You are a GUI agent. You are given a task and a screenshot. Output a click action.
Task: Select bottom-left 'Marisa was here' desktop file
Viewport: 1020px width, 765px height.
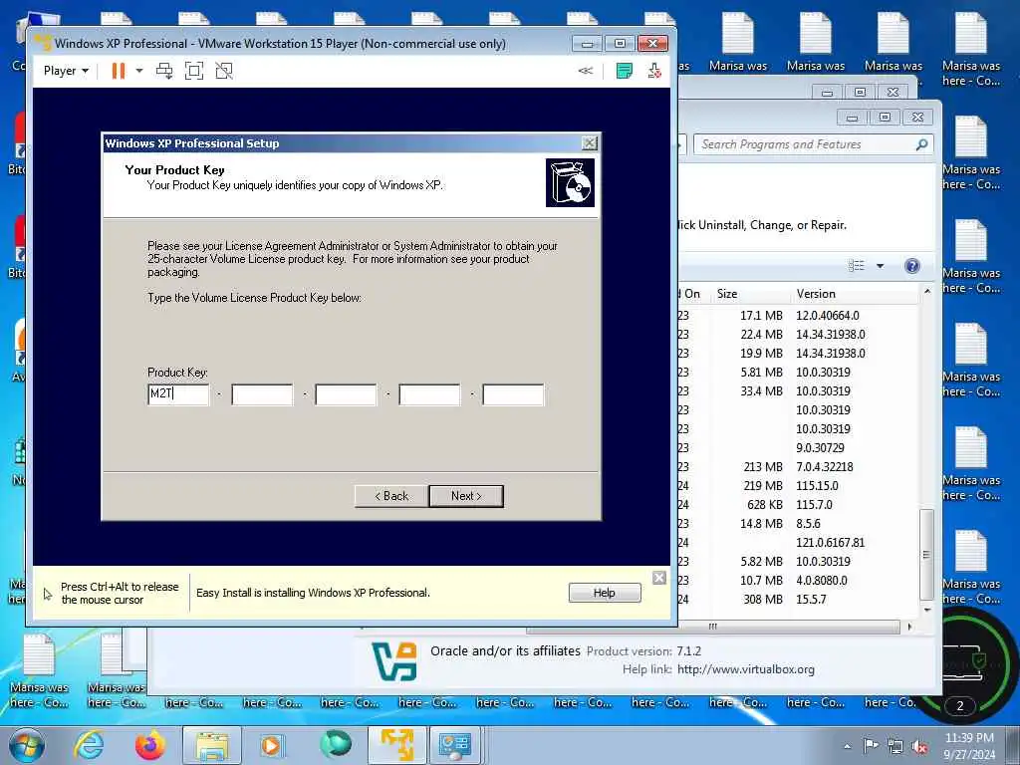click(x=39, y=670)
